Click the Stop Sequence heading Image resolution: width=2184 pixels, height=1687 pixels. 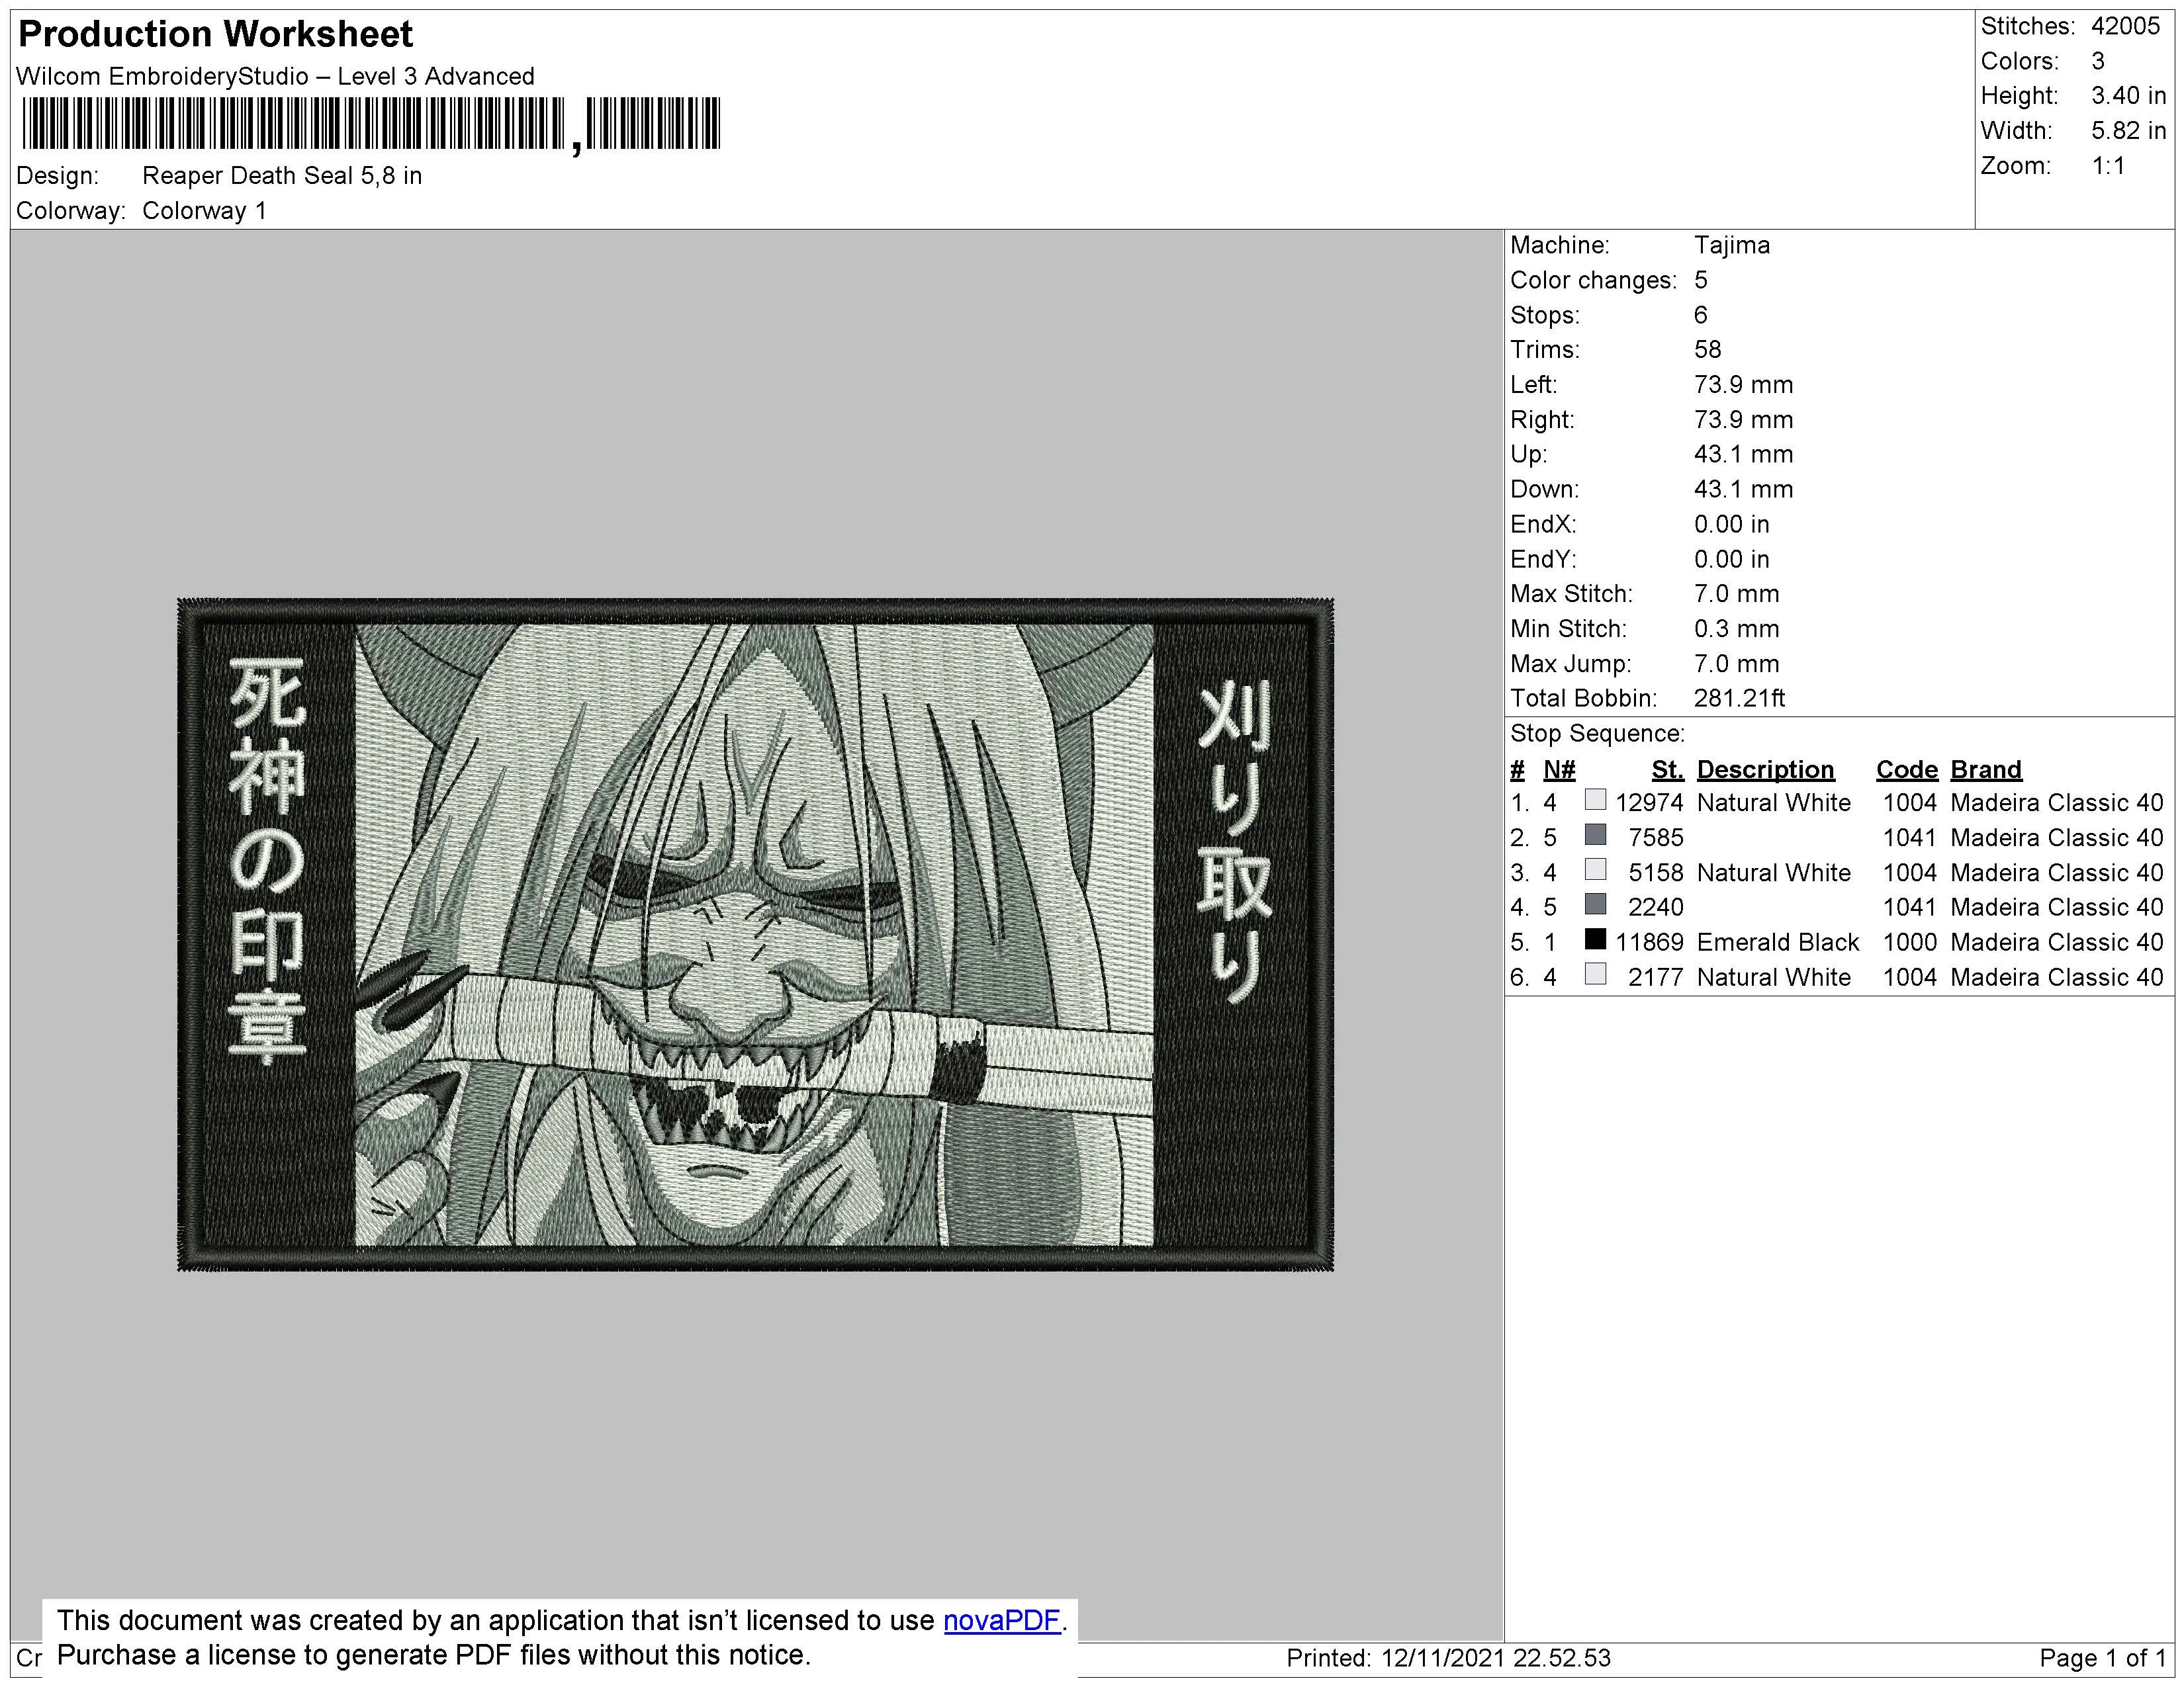pyautogui.click(x=1597, y=734)
